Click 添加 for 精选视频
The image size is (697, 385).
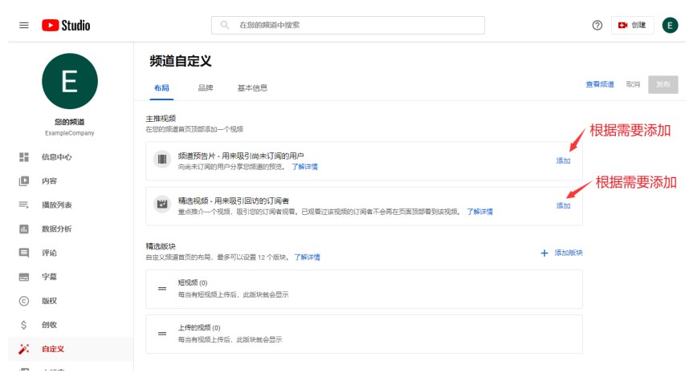pos(563,206)
